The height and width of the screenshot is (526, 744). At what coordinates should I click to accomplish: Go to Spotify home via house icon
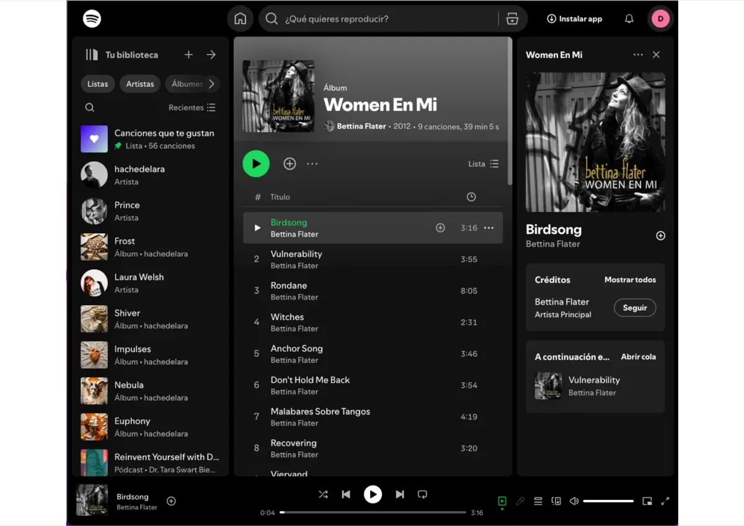click(x=240, y=19)
